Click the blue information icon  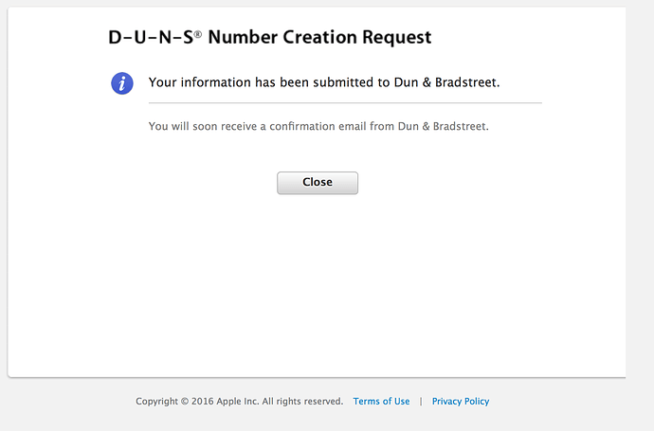121,83
